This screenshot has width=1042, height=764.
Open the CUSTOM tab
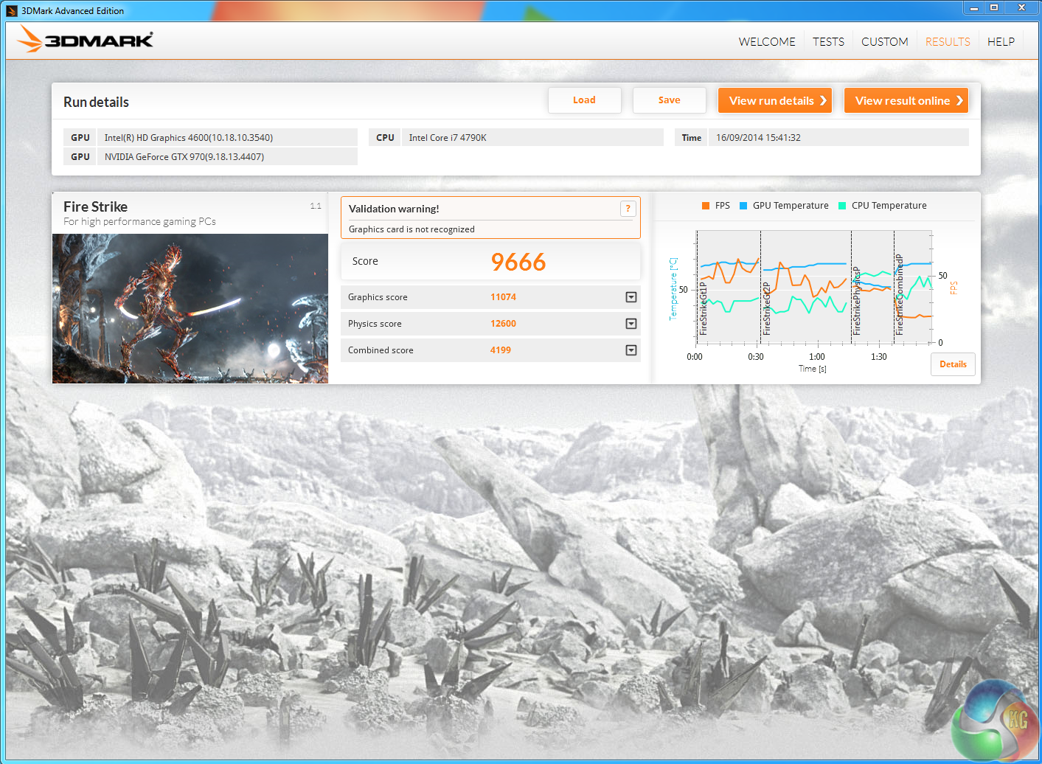click(x=884, y=42)
